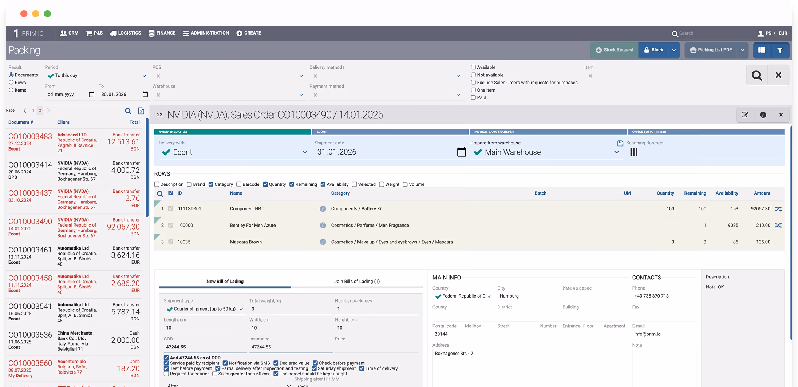798x387 pixels.
Task: Expand the Period dropdown
Action: pyautogui.click(x=144, y=76)
